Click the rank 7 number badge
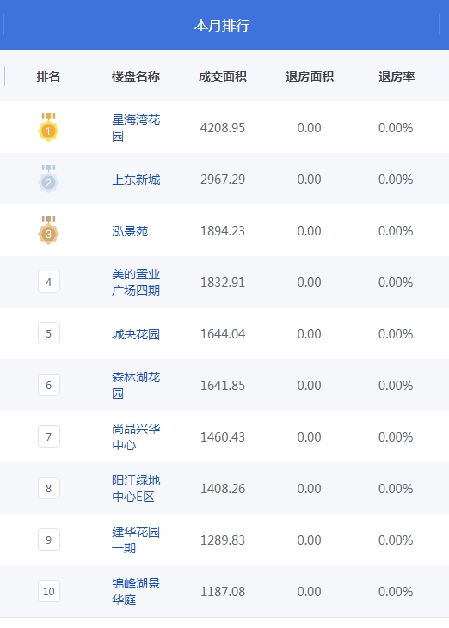 (x=49, y=436)
